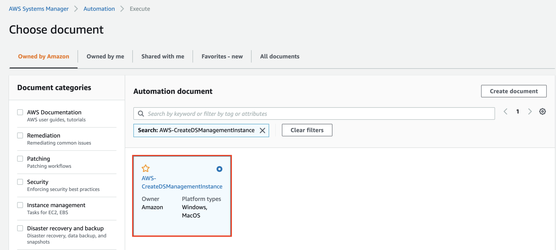
Task: Remove the AWS-CreateDSManagementInstance search filter
Action: (262, 130)
